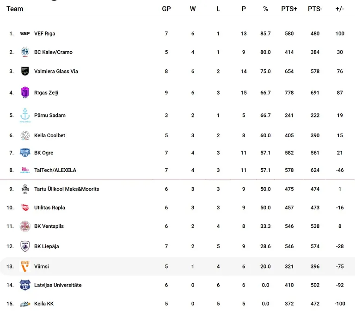Click the Valmiera Glass Via logo
355x311 pixels.
[25, 71]
